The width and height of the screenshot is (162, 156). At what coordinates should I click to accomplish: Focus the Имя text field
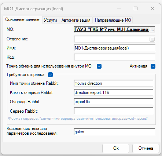click(114, 48)
